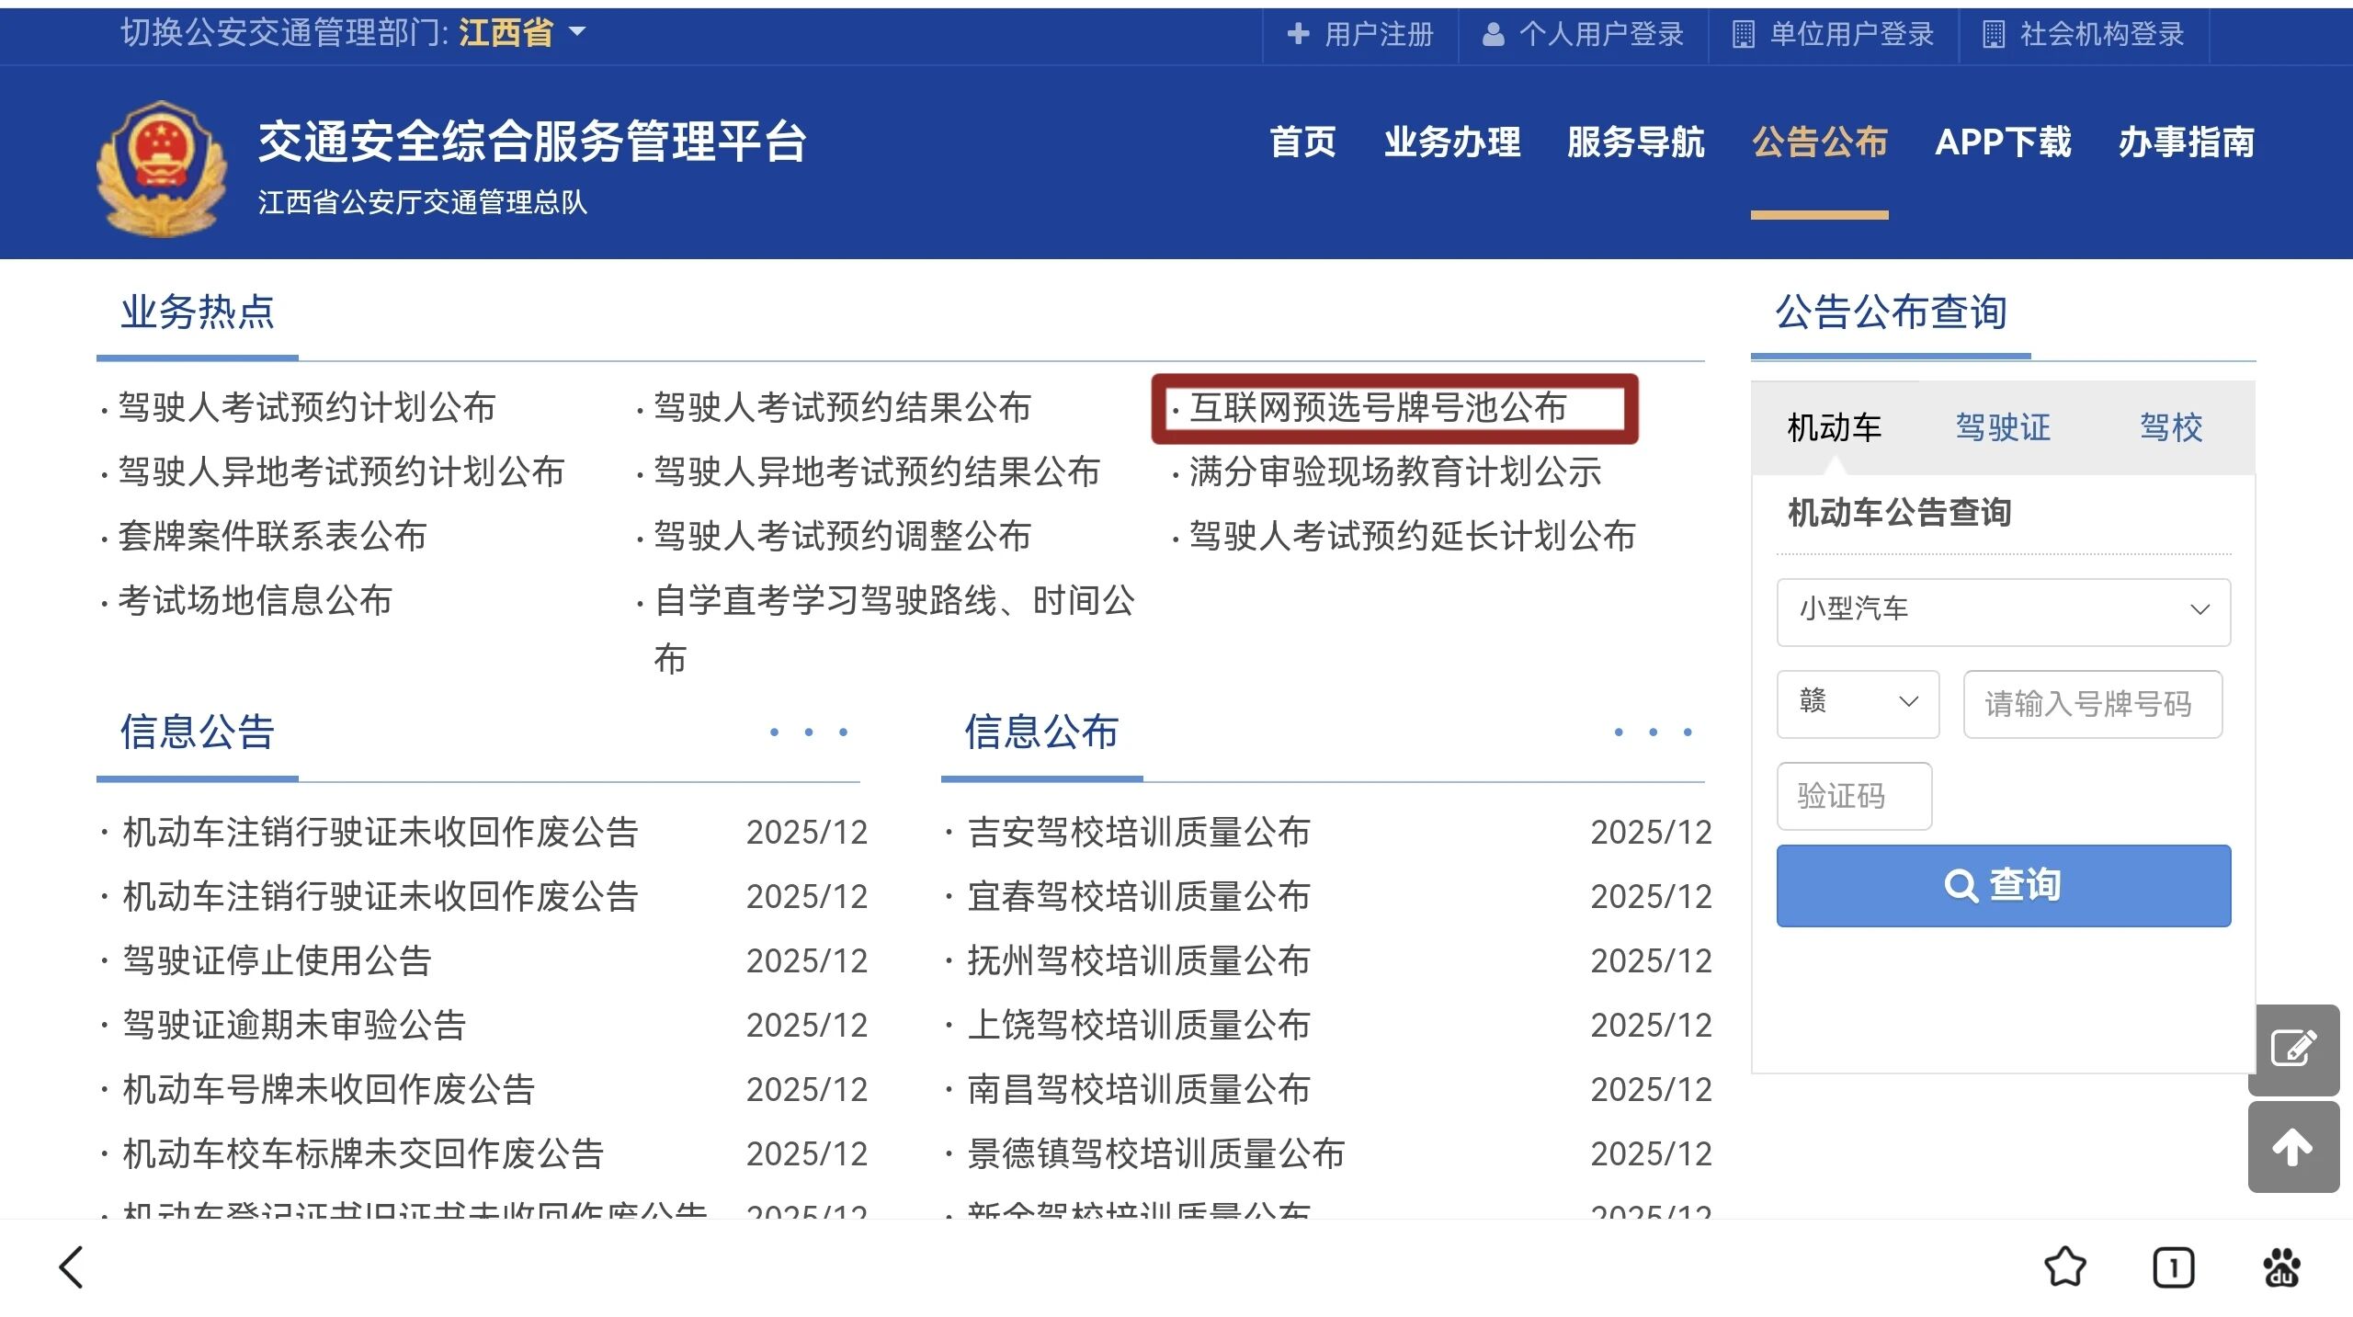Viewport: 2353px width, 1317px height.
Task: Tap the browser back arrow icon
Action: tap(72, 1267)
